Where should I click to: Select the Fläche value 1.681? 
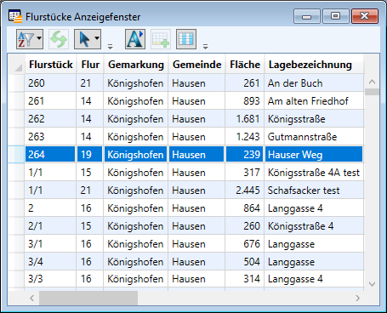245,119
